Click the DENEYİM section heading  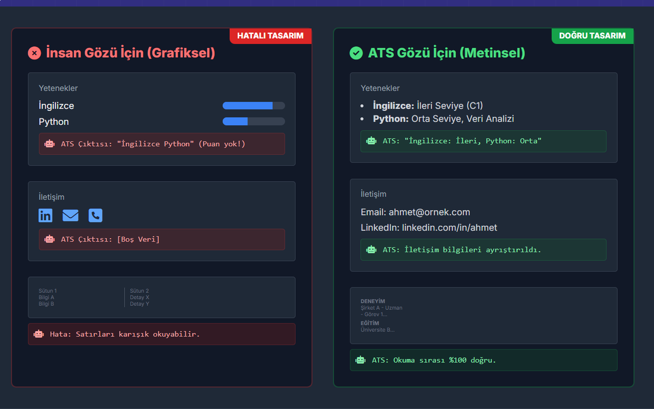(x=373, y=302)
